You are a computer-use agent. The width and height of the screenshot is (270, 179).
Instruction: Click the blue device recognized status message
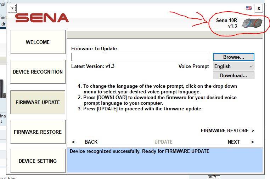pyautogui.click(x=165, y=160)
